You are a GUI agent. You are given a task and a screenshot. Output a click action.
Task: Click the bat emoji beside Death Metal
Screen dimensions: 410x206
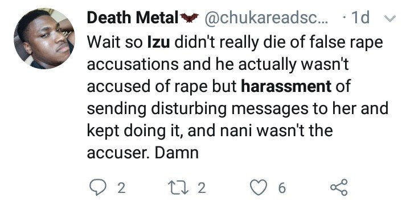point(189,18)
